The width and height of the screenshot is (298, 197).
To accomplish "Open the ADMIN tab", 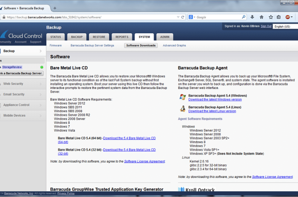I will (165, 37).
